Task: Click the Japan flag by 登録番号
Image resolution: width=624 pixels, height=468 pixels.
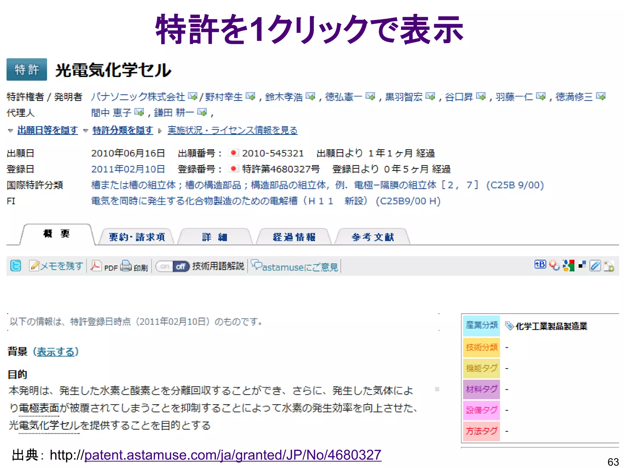Action: point(233,168)
